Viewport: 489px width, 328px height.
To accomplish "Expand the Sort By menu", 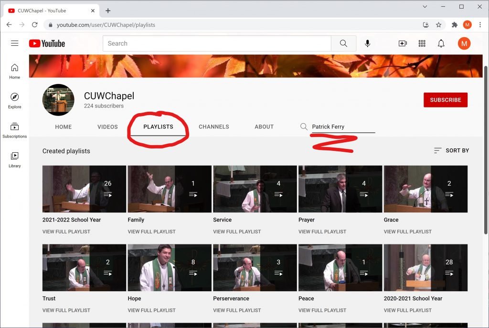I will point(451,150).
